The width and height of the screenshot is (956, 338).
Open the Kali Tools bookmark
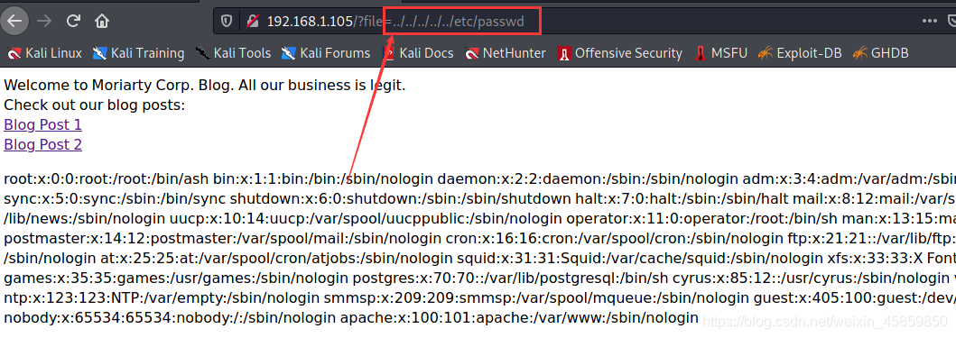point(233,53)
